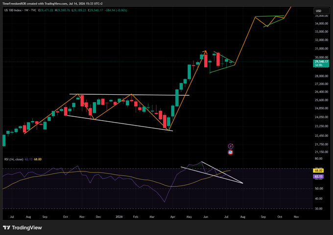Image resolution: width=333 pixels, height=235 pixels.
Task: Open the USD currency selector
Action: (321, 11)
